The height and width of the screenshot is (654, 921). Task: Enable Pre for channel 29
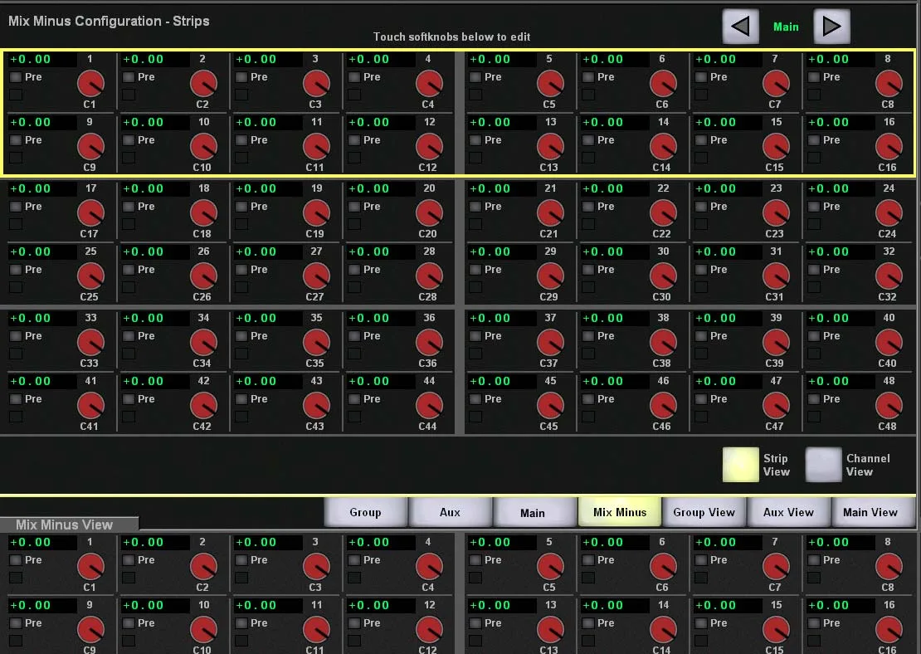(x=475, y=269)
